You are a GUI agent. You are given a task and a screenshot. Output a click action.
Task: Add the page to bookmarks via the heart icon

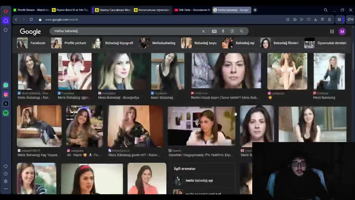coord(308,19)
